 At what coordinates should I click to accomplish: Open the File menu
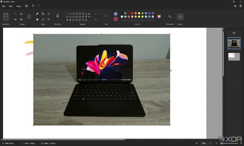3,6
